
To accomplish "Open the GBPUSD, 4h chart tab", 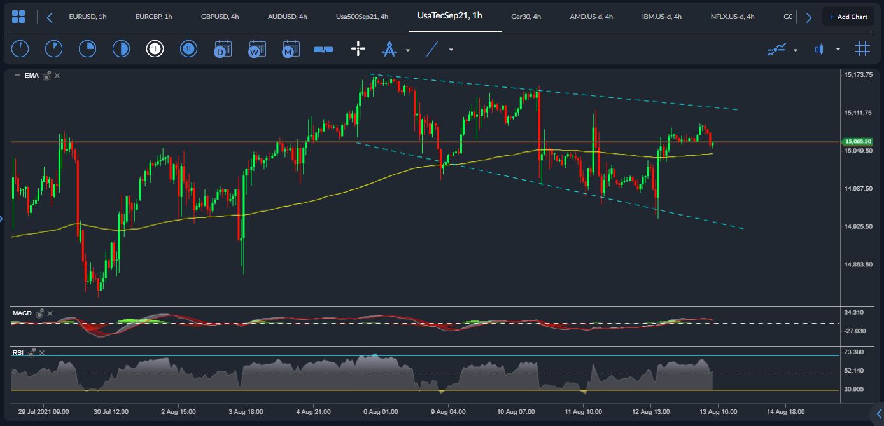I will [x=220, y=17].
